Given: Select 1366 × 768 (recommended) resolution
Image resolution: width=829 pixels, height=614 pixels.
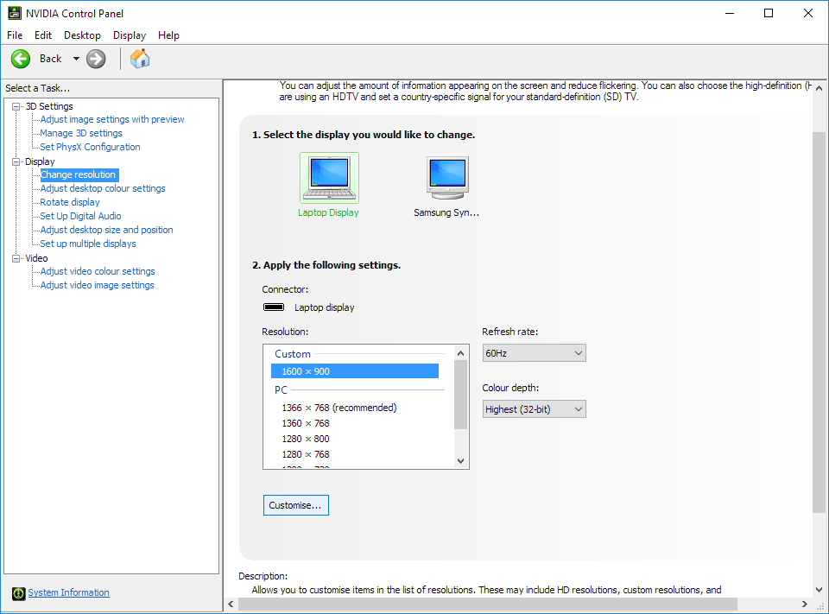Looking at the screenshot, I should [339, 408].
